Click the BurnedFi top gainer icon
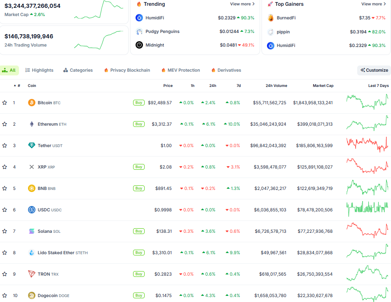391x302 pixels. click(271, 18)
